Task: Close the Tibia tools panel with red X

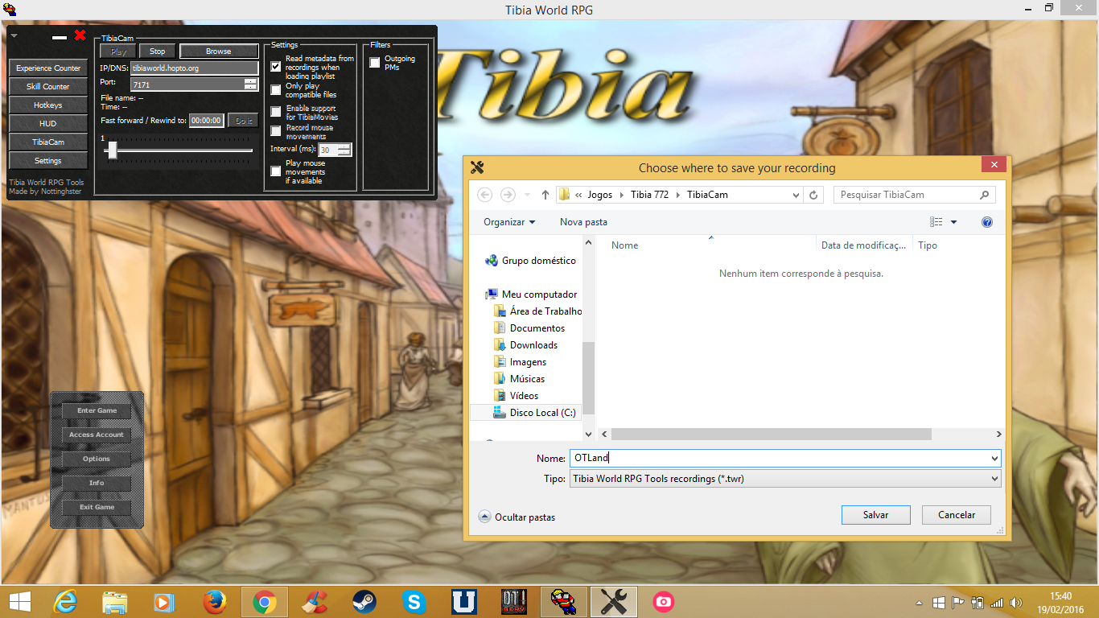Action: pos(80,35)
